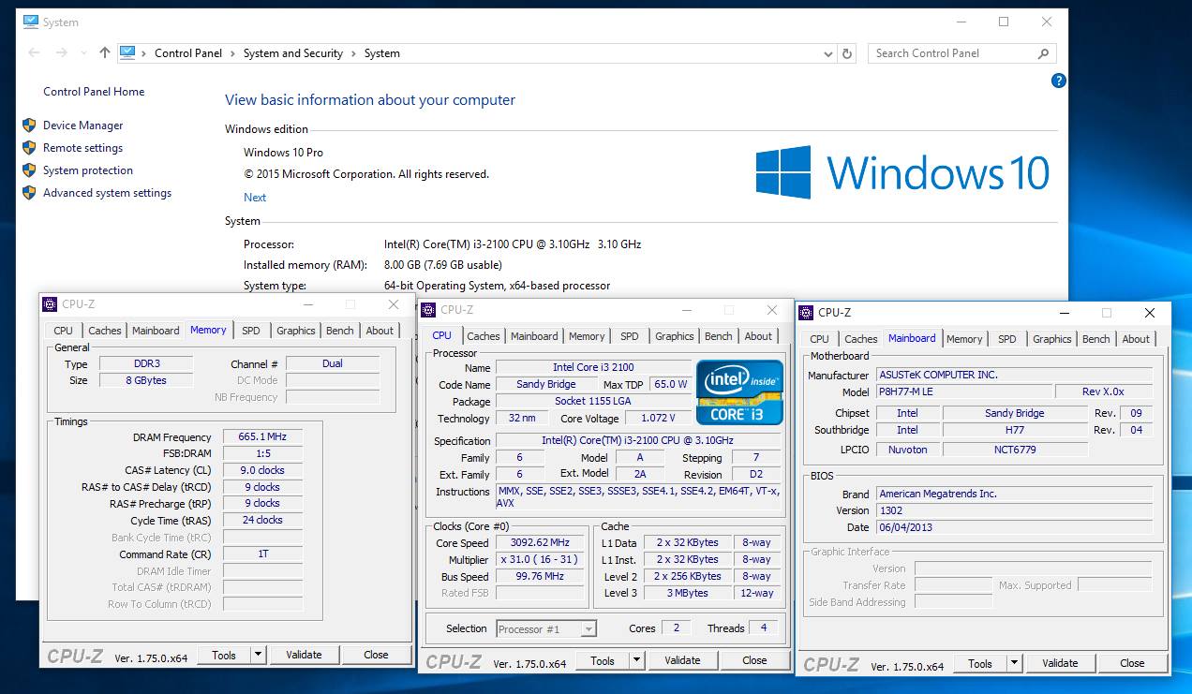Expand Tools dropdown arrow in Mainboard window
This screenshot has width=1192, height=694.
pos(1013,663)
